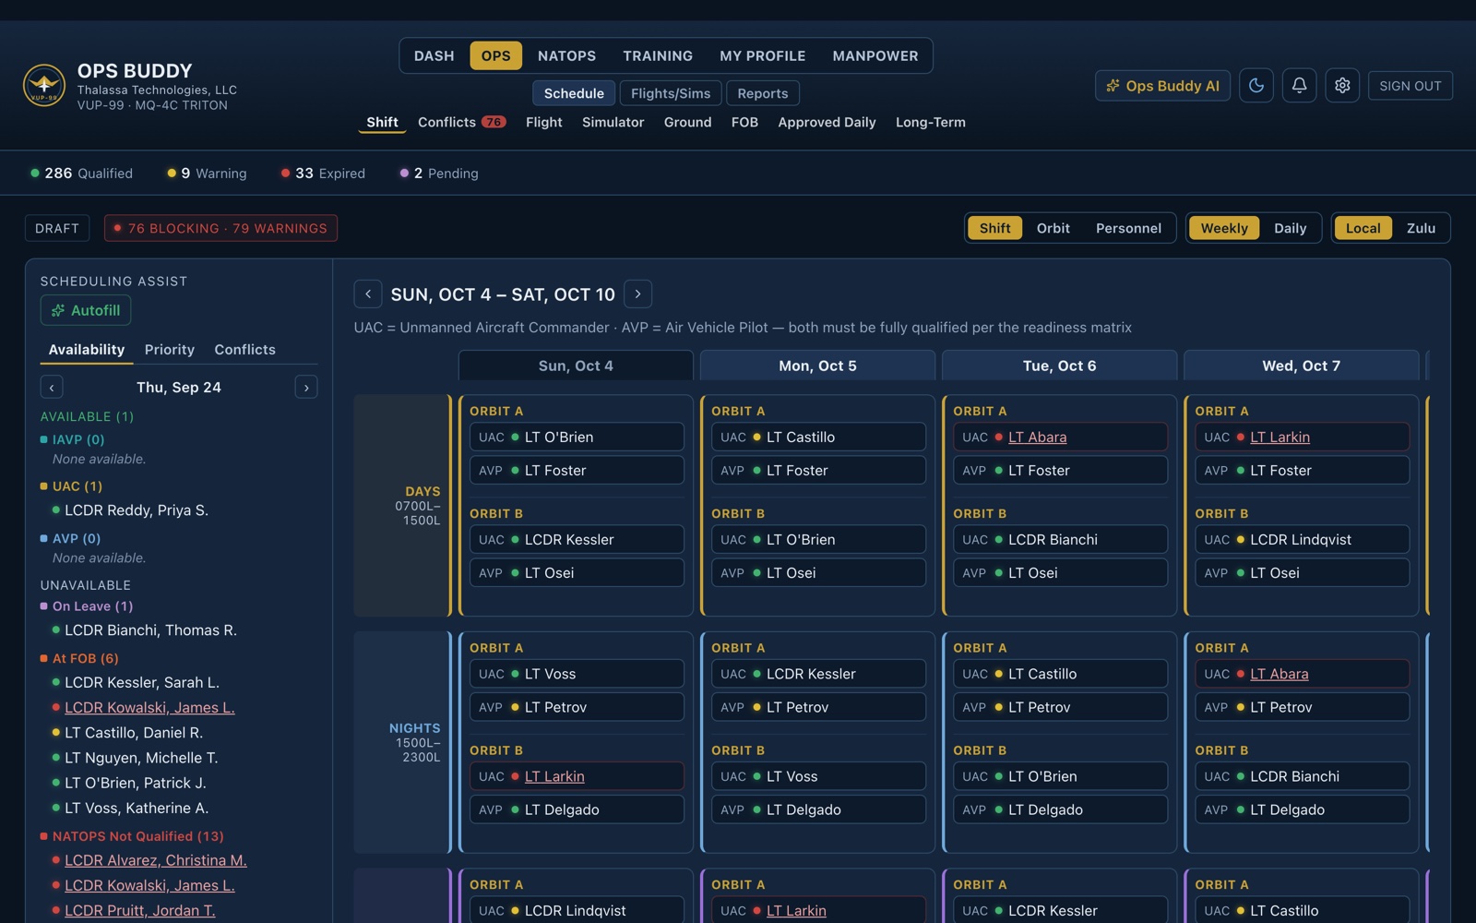
Task: Set time display to Local
Action: (1363, 228)
